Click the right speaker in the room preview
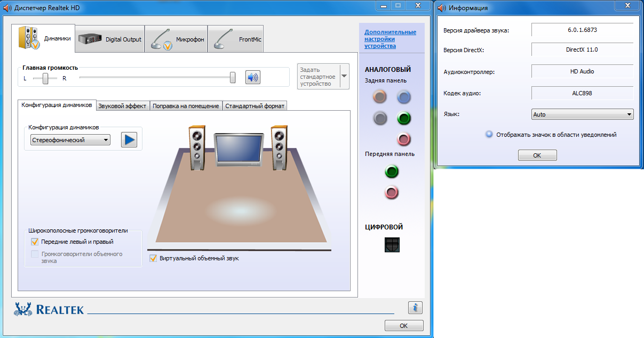Viewport: 644px width, 338px height. pos(279,147)
